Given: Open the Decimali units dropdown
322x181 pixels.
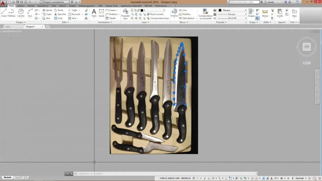Looking at the screenshot, I should pos(301,178).
